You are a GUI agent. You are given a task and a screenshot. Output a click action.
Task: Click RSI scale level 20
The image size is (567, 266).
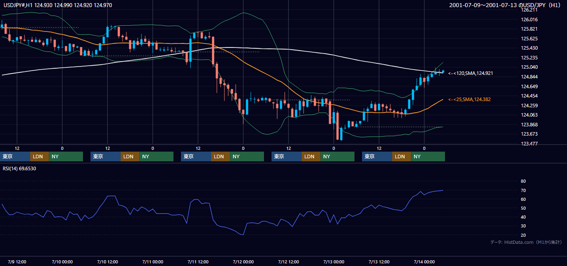tap(523, 235)
